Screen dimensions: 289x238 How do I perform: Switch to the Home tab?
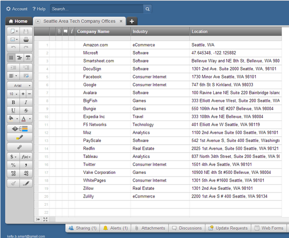point(19,21)
